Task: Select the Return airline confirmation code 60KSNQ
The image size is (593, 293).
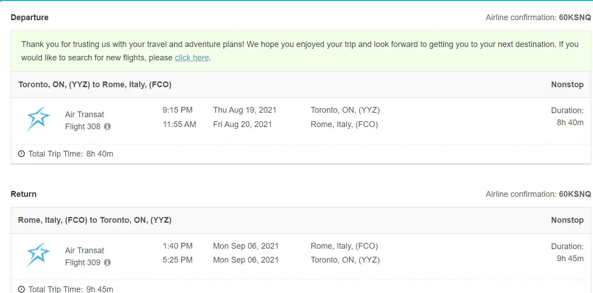Action: click(x=575, y=194)
